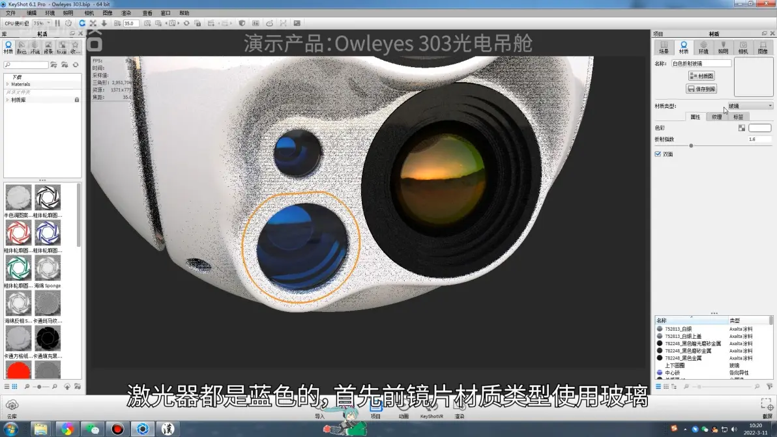The image size is (777, 437).
Task: Click the library thumbnail size slider
Action: point(40,386)
